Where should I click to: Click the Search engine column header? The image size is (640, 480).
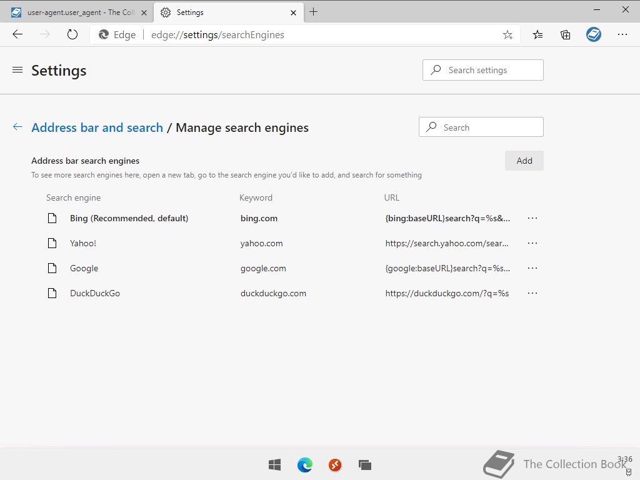pos(73,197)
